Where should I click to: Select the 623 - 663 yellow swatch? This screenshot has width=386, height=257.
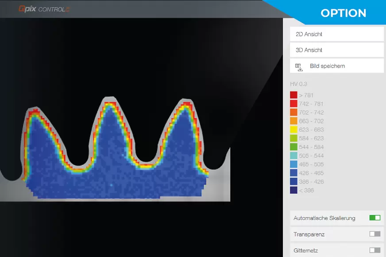[293, 130]
